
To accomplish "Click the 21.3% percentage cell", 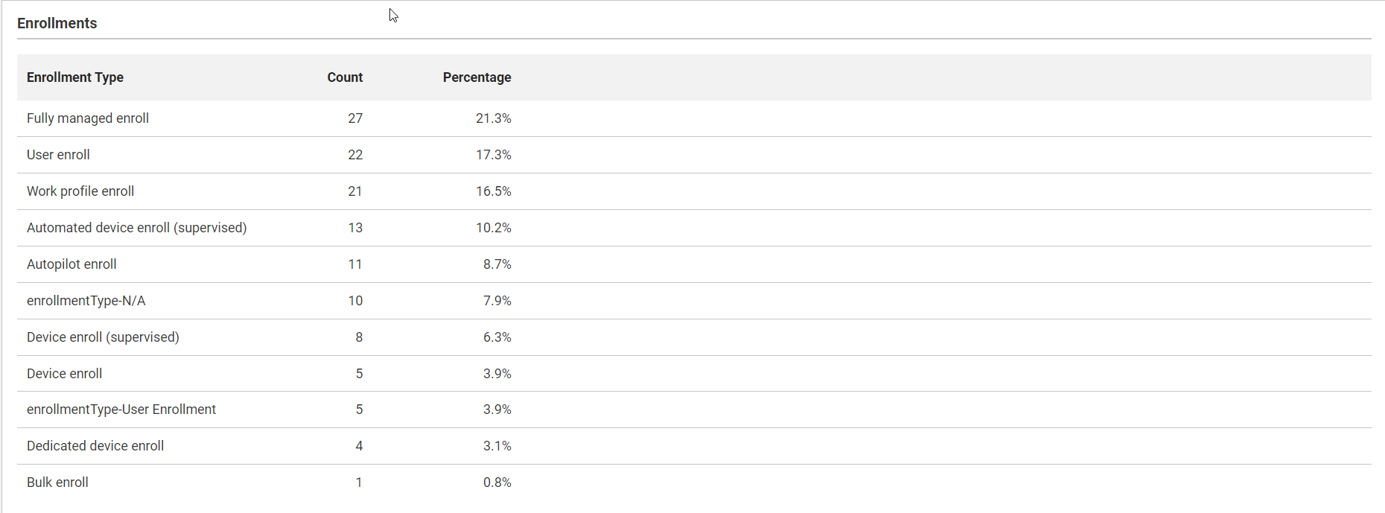I will [494, 118].
